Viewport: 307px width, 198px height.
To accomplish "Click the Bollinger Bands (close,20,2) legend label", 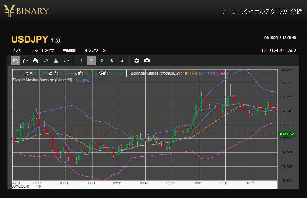I will [155, 73].
